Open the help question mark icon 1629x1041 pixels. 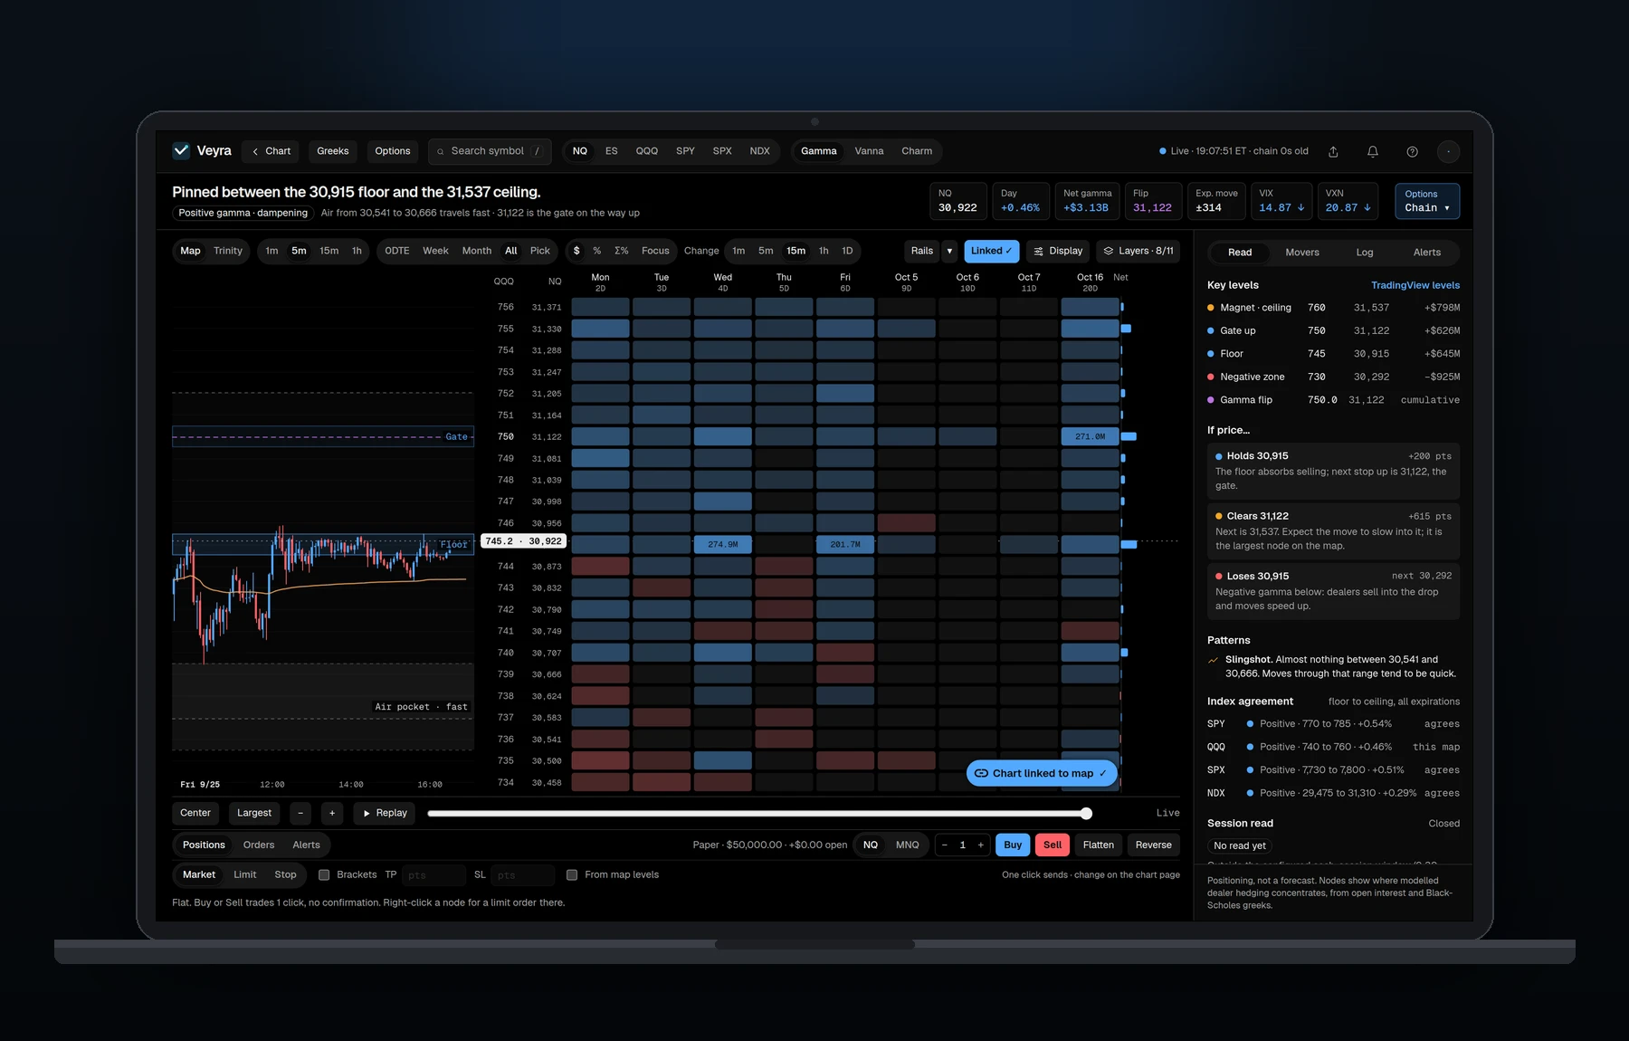[1412, 151]
